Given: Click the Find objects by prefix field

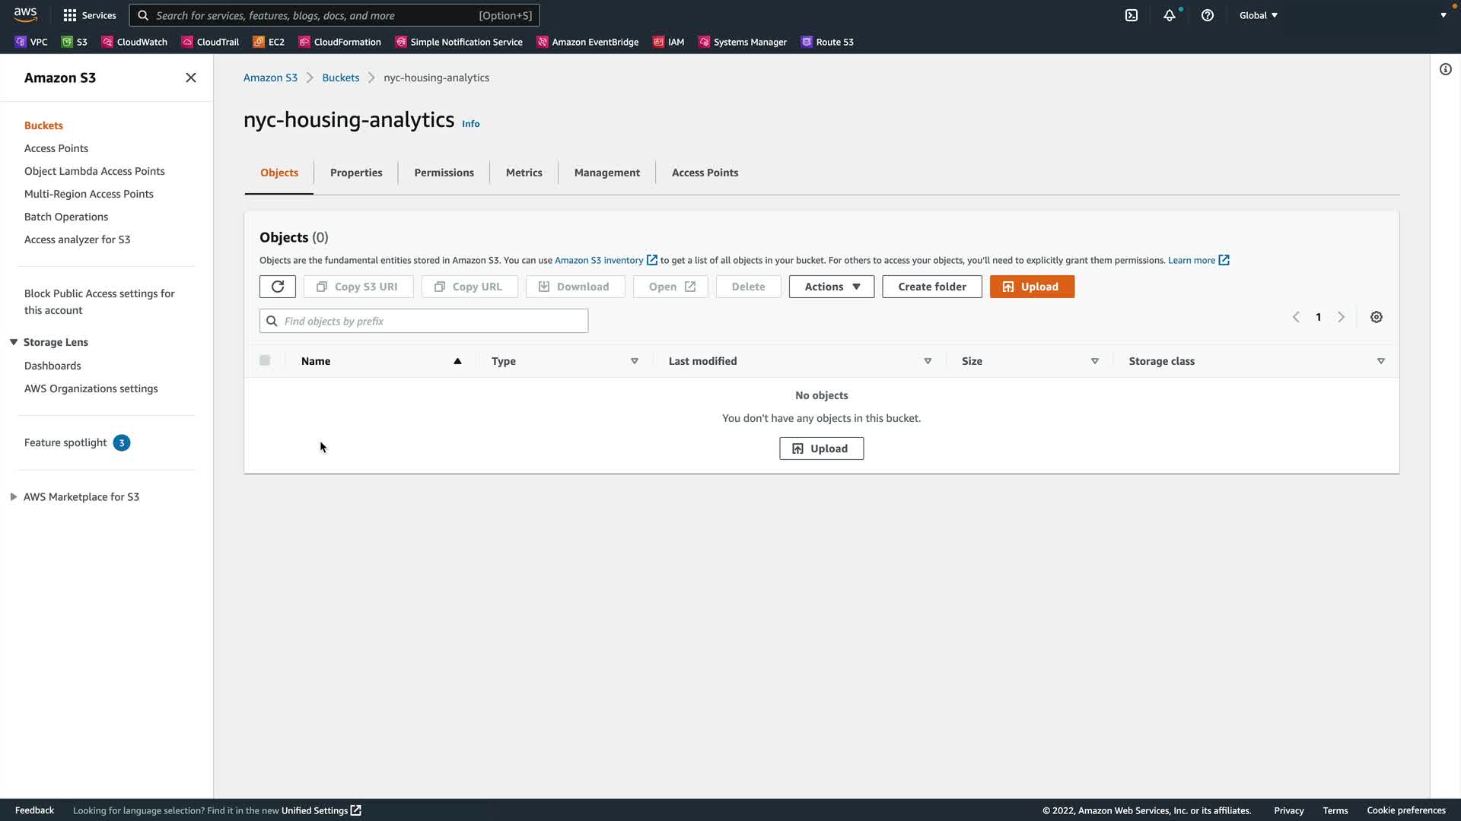Looking at the screenshot, I should [434, 321].
